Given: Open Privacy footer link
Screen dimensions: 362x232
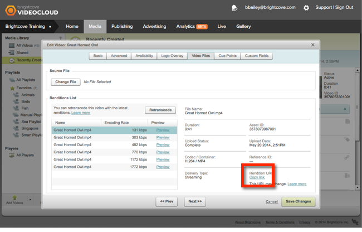Looking at the screenshot, I should coord(305,223).
